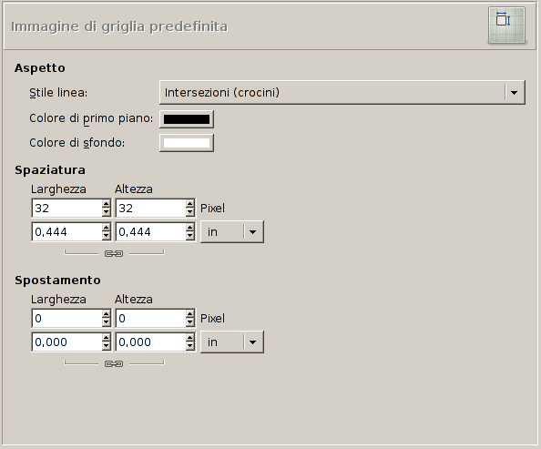This screenshot has width=541, height=449.
Task: Increase the Spostamento Altezza pixel value
Action: click(x=190, y=313)
